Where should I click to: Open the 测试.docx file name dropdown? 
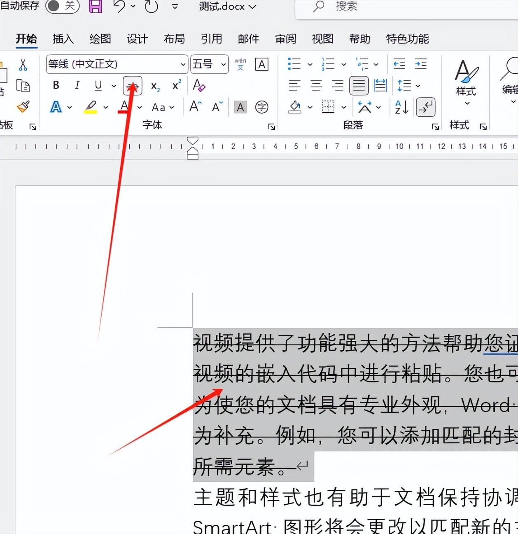[228, 6]
